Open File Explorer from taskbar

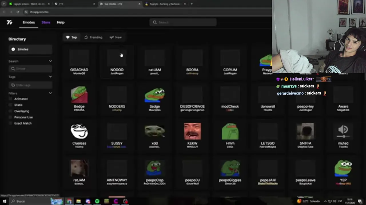click(78, 201)
